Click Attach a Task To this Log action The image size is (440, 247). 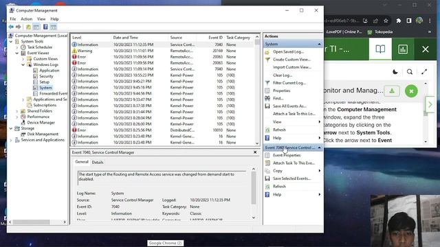click(294, 114)
